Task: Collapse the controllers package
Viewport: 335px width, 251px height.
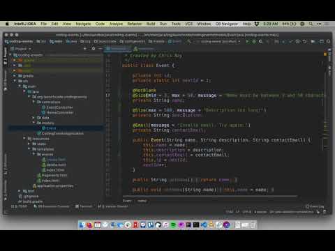Action: pos(33,102)
